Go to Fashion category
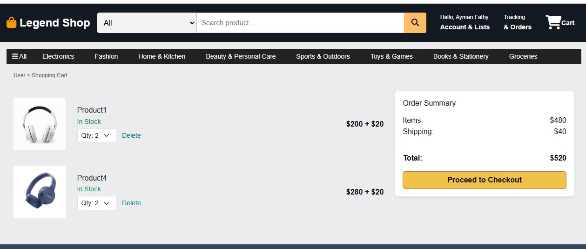 [x=106, y=56]
